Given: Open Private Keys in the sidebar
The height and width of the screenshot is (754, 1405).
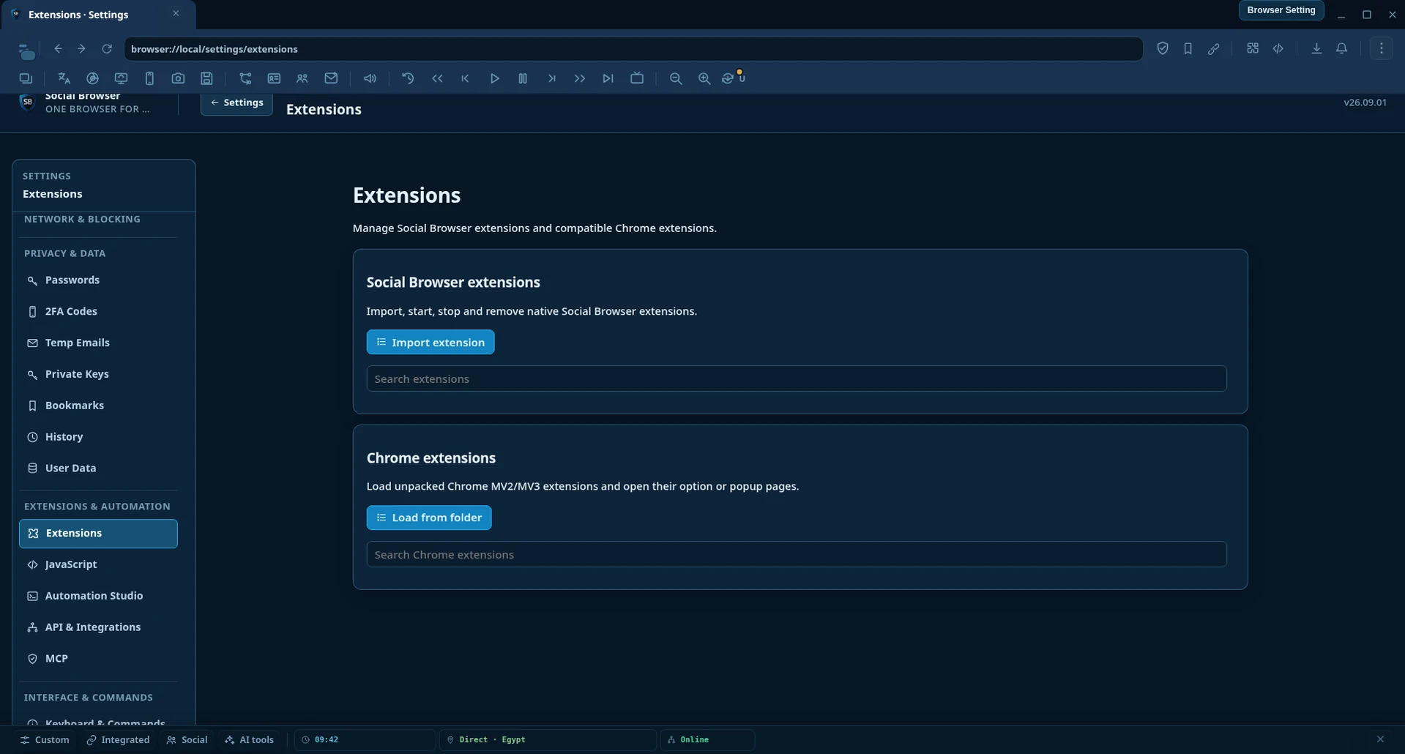Looking at the screenshot, I should coord(98,374).
